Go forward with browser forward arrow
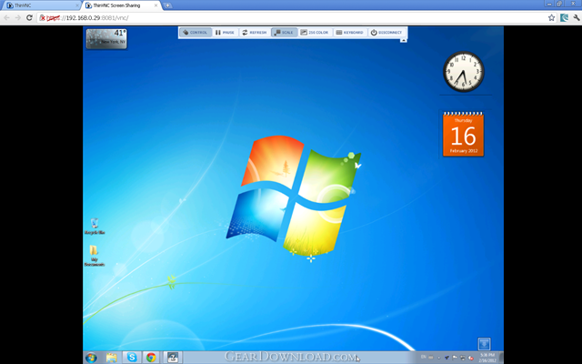The image size is (582, 364). point(18,18)
